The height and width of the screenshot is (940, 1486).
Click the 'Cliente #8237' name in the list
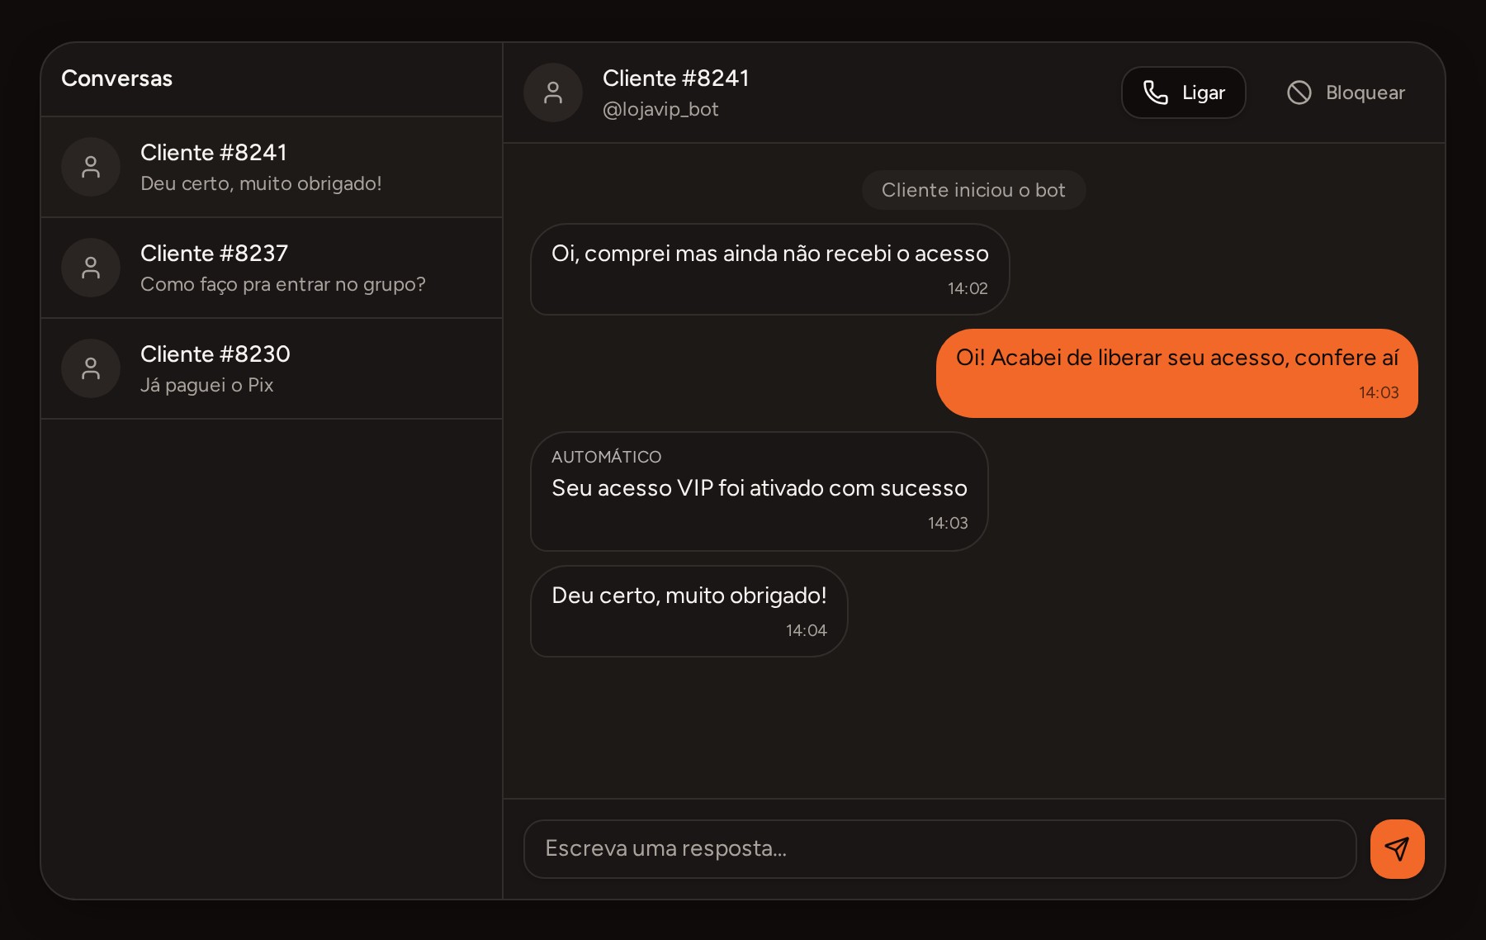click(214, 253)
